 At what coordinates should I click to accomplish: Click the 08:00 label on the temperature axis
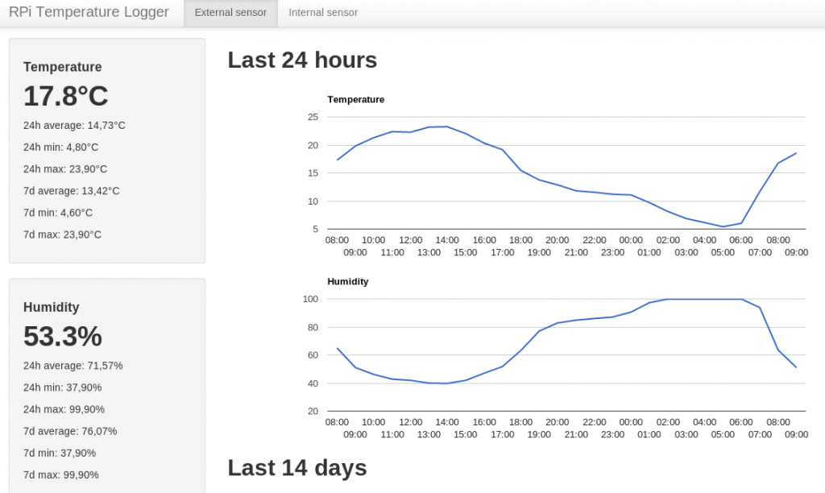coord(337,239)
